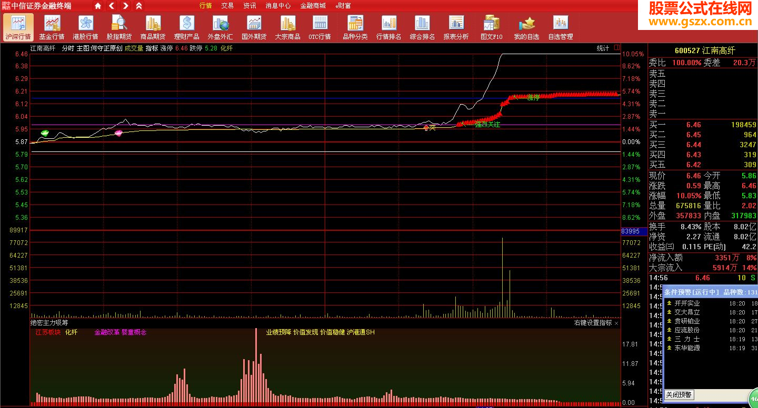The image size is (758, 408).
Task: Open the 图文F10 info icon
Action: point(492,27)
